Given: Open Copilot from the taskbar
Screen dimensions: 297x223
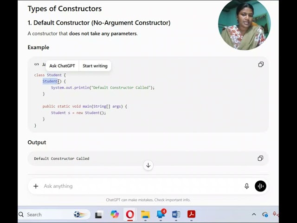Looking at the screenshot, I should (x=115, y=215).
